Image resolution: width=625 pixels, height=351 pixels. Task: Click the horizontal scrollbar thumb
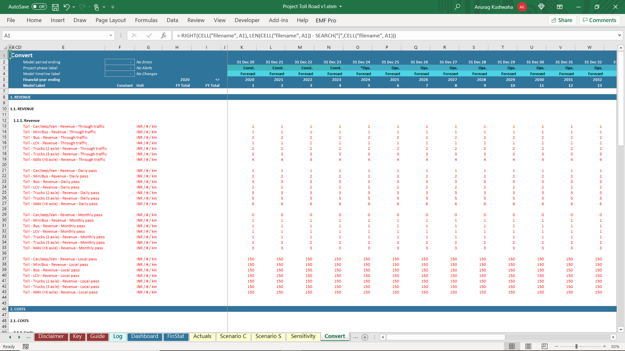pos(445,337)
